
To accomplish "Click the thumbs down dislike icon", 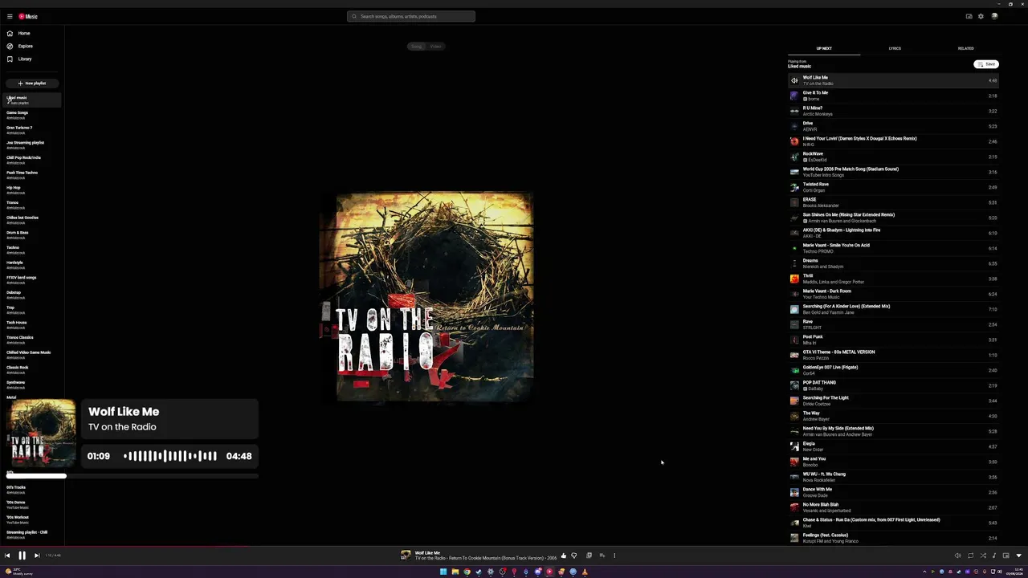I will coord(573,556).
